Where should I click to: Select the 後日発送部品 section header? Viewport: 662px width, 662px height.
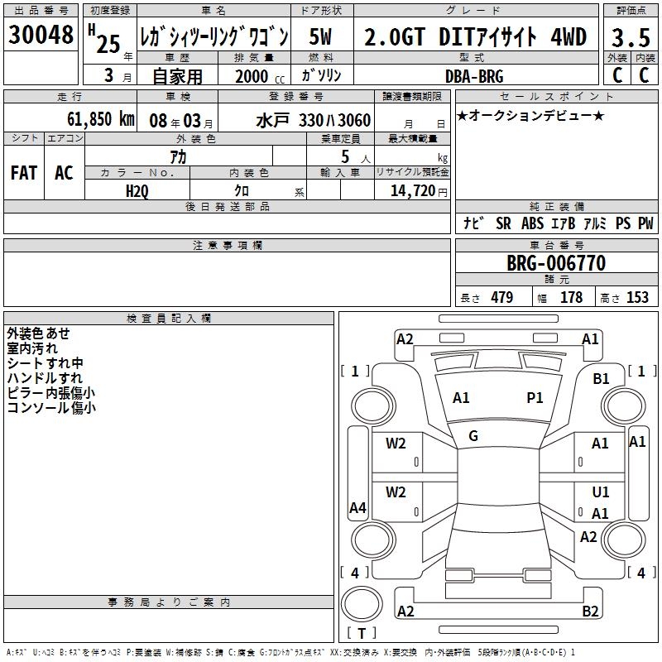(x=227, y=207)
